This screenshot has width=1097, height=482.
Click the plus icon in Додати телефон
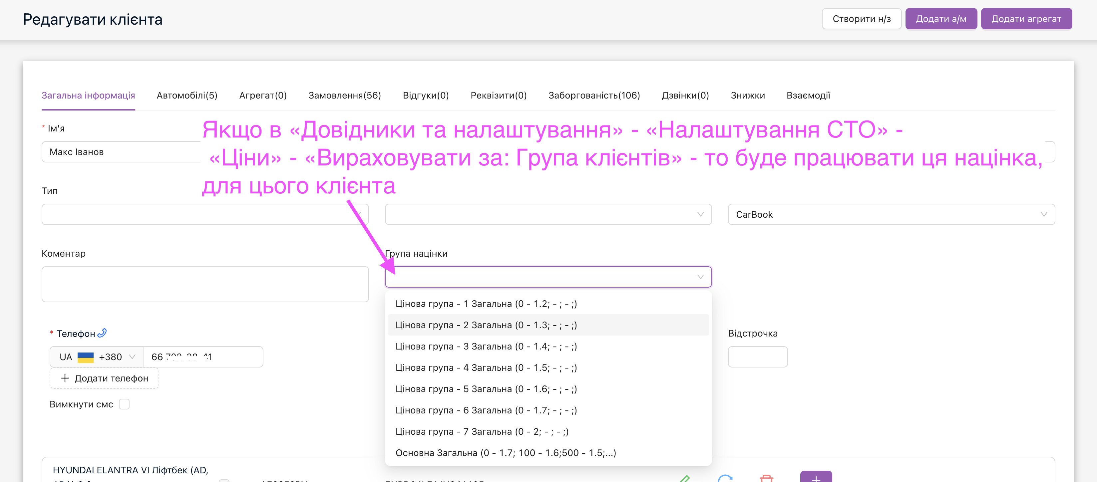click(x=65, y=378)
